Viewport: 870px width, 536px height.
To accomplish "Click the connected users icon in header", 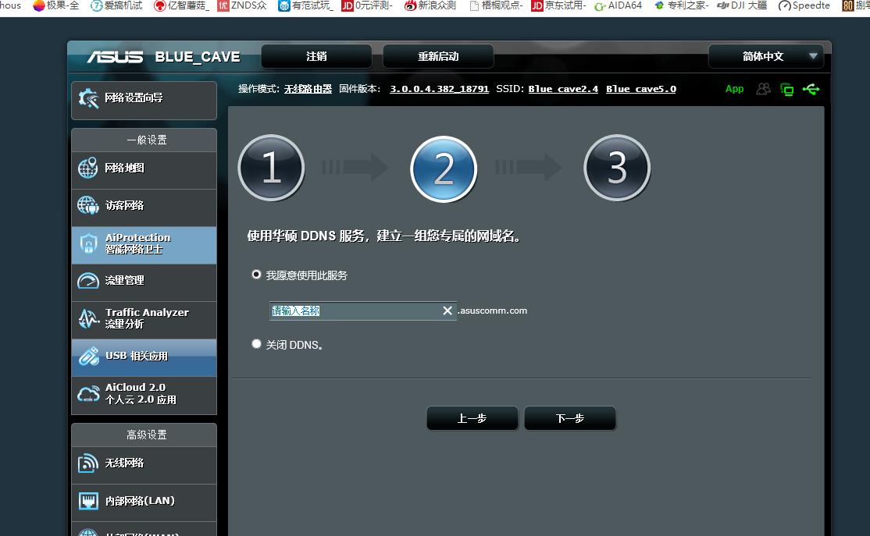I will [x=763, y=90].
